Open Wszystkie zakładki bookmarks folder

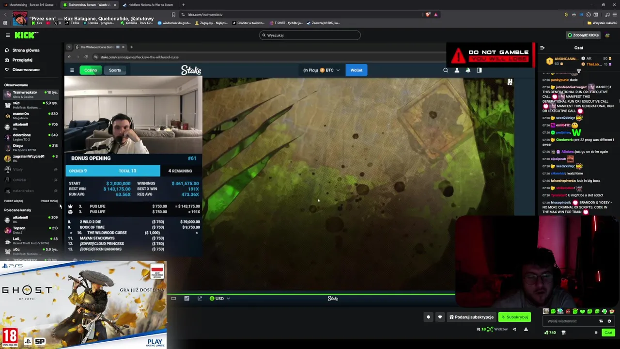click(603, 23)
